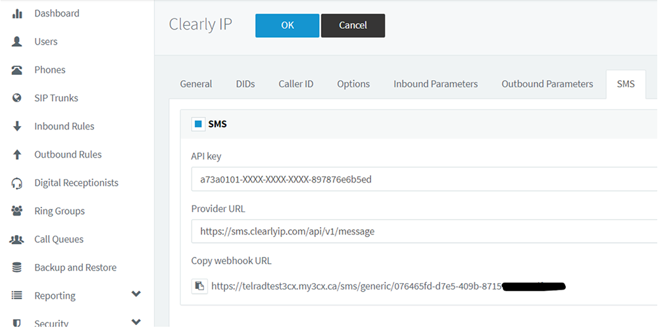Click the Provider URL input field
The height and width of the screenshot is (327, 658).
pyautogui.click(x=424, y=231)
